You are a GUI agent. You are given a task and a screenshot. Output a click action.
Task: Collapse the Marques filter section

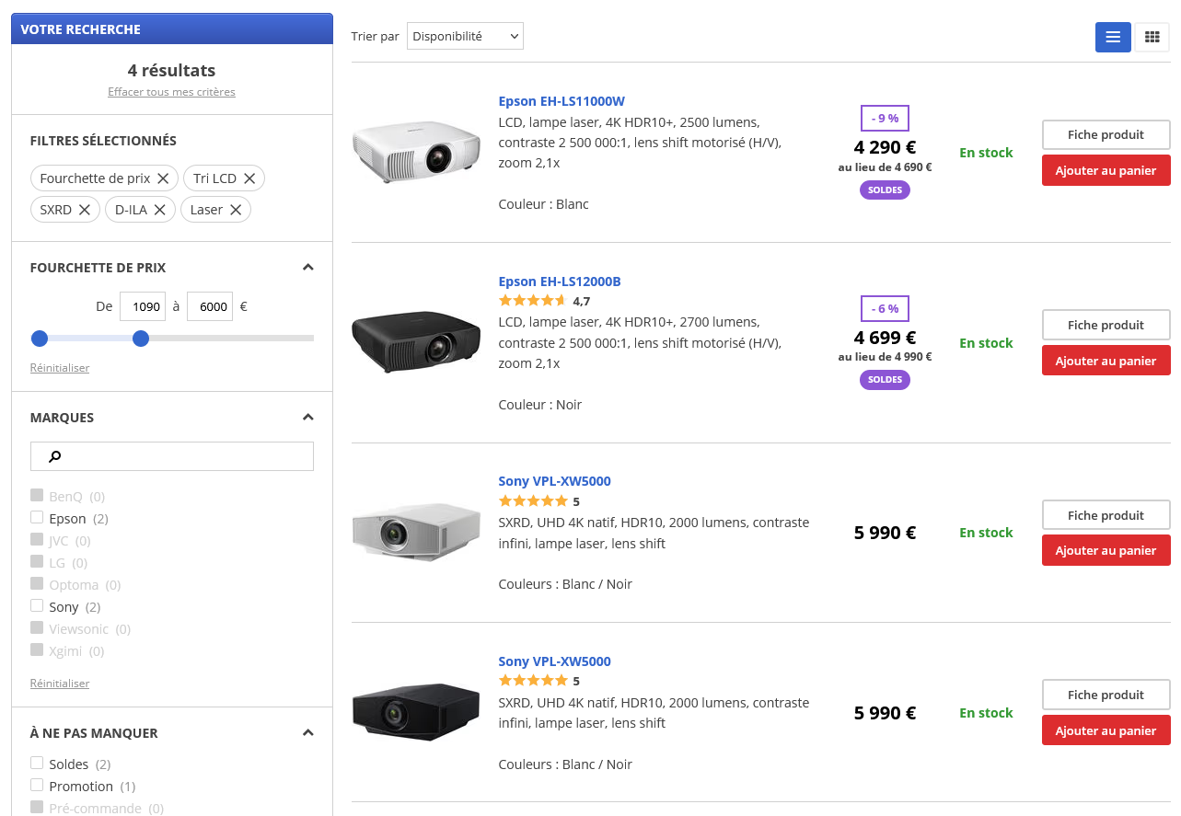coord(308,418)
